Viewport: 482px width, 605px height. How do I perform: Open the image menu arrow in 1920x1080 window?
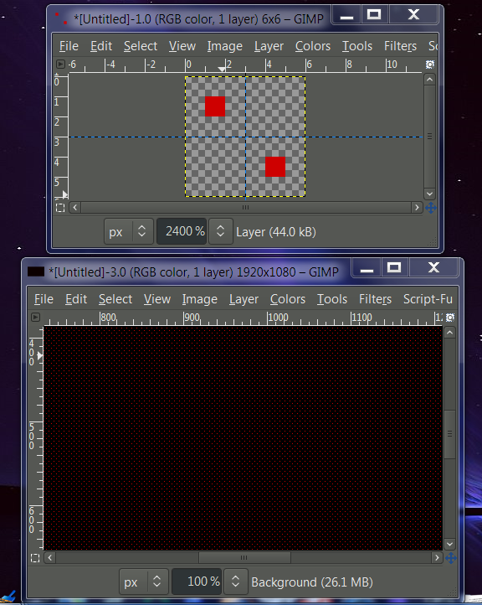pos(35,317)
